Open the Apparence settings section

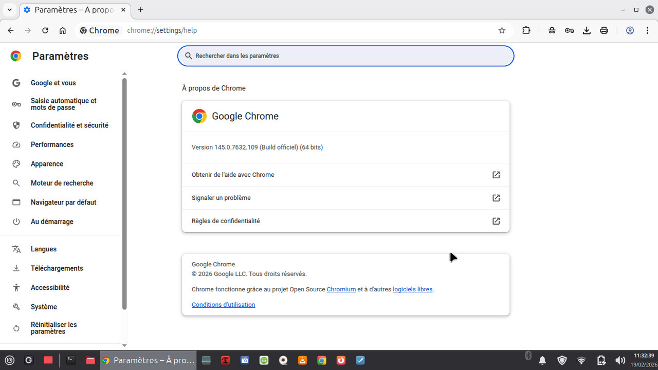coord(47,164)
